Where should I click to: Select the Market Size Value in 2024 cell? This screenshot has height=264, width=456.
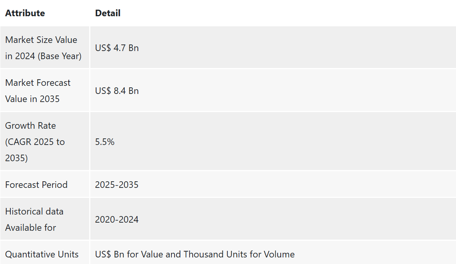tap(45, 48)
